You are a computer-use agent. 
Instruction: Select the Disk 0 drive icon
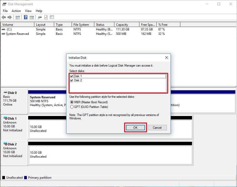tap(6, 93)
